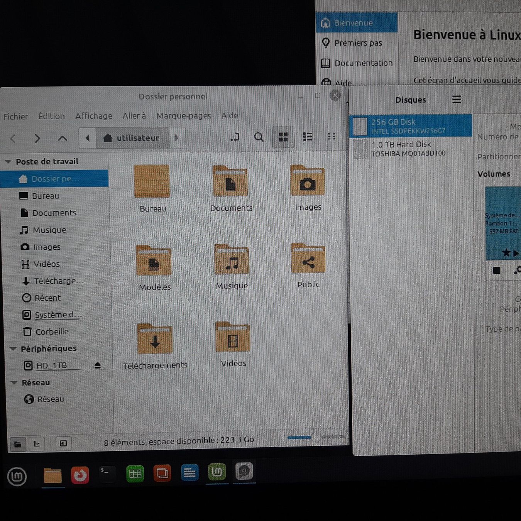Image resolution: width=521 pixels, height=521 pixels.
Task: Open the Affichage menu
Action: [x=94, y=116]
